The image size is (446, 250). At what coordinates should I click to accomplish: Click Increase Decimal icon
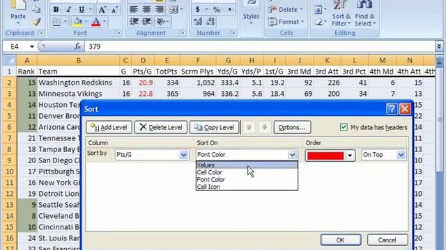tap(198, 22)
